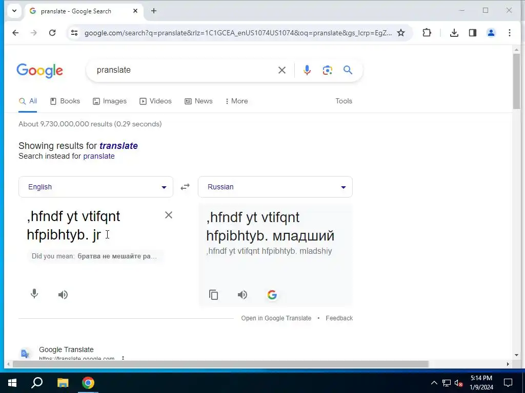The width and height of the screenshot is (525, 393).
Task: Open Chrome three-dot menu
Action: (x=509, y=33)
